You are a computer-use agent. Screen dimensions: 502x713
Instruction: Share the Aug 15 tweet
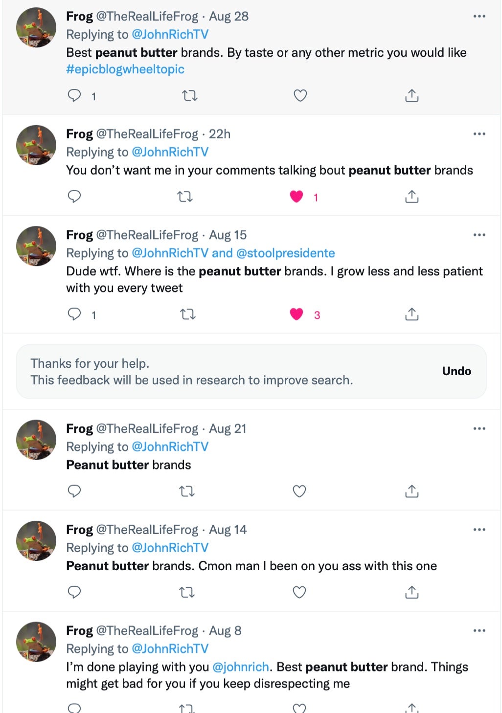[x=412, y=314]
